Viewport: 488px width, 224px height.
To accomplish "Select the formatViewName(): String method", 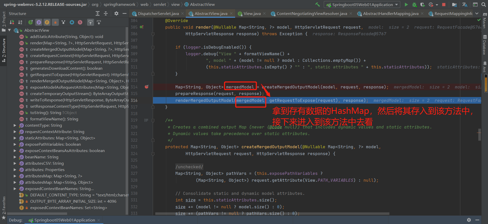I will (x=54, y=119).
